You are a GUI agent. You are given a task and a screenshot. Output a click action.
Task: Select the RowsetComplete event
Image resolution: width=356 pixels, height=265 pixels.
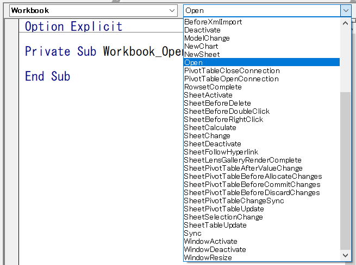pos(213,87)
